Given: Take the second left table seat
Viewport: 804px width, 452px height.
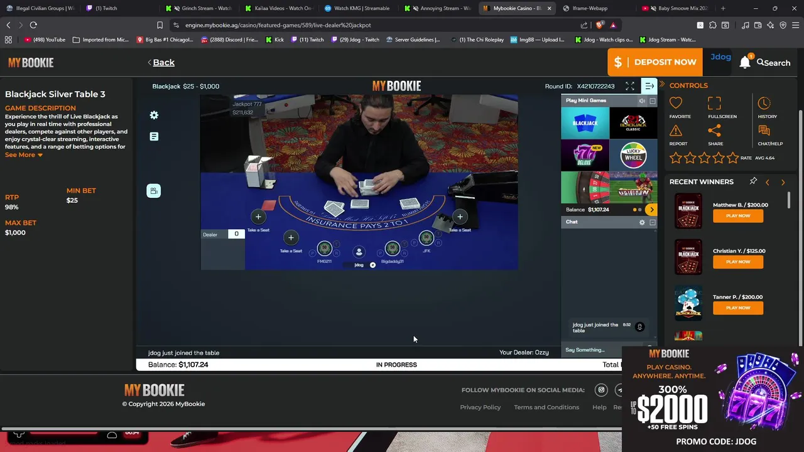Looking at the screenshot, I should click(291, 237).
